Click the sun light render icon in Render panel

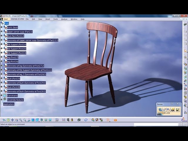173,110
